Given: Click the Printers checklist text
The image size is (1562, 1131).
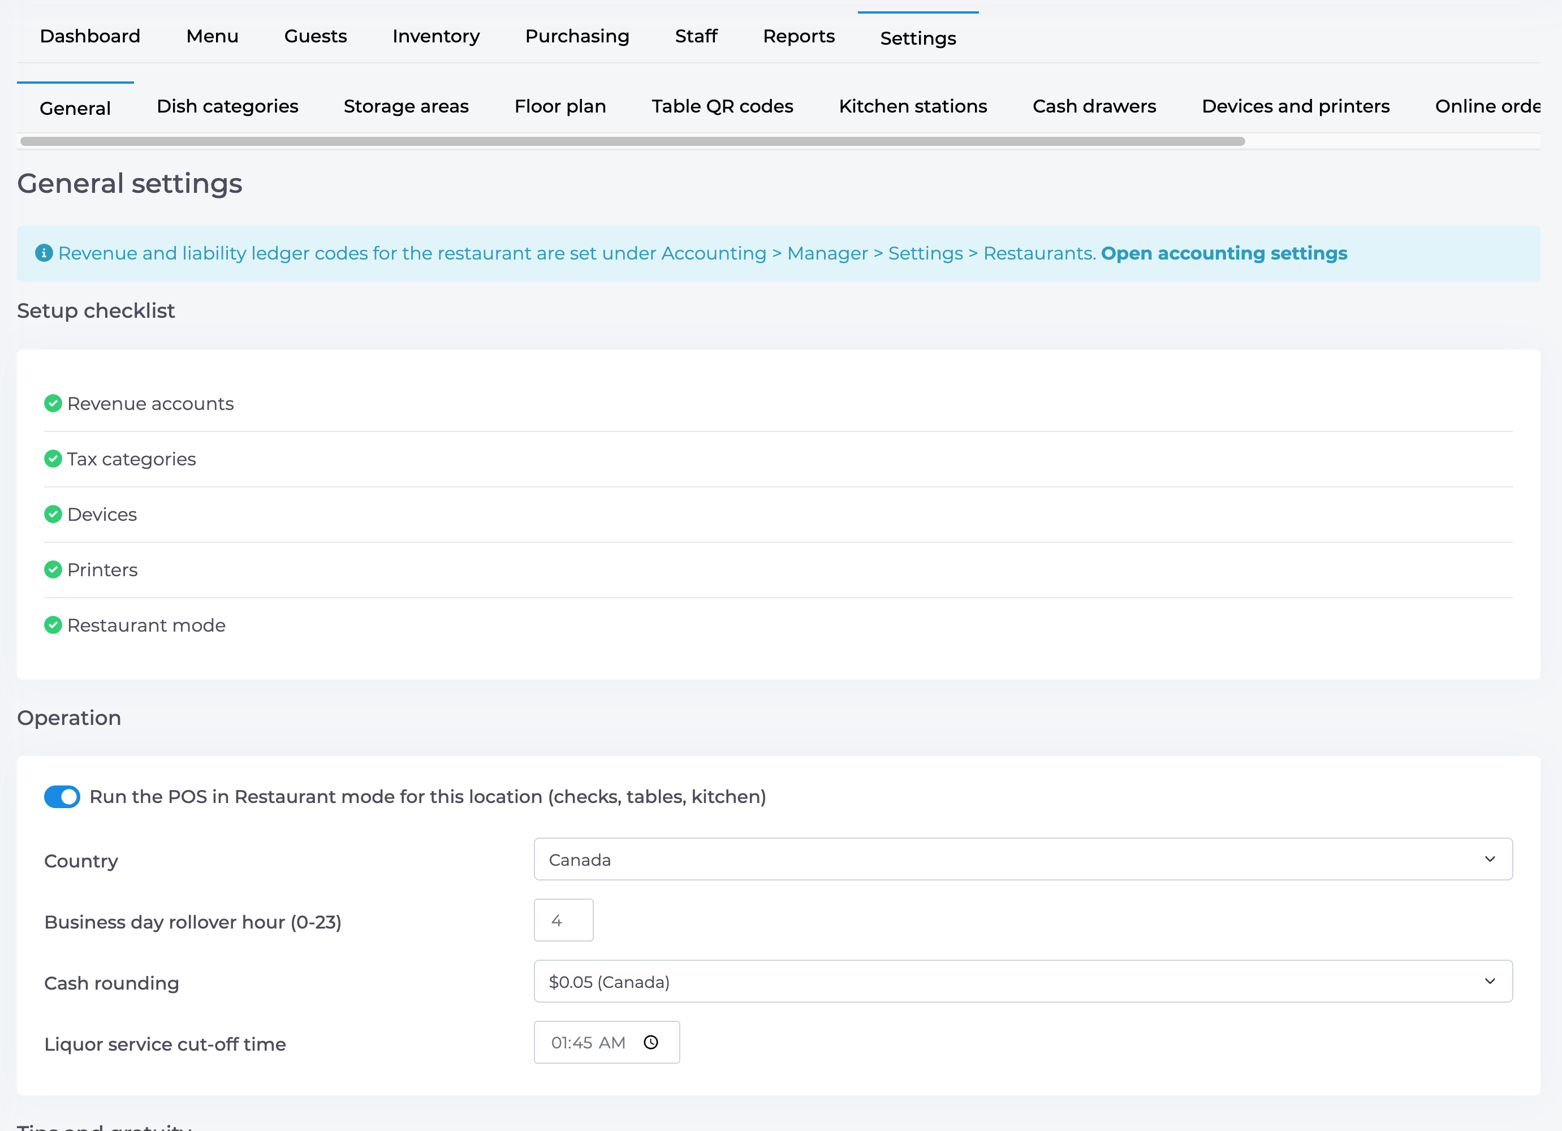Looking at the screenshot, I should click(x=102, y=569).
